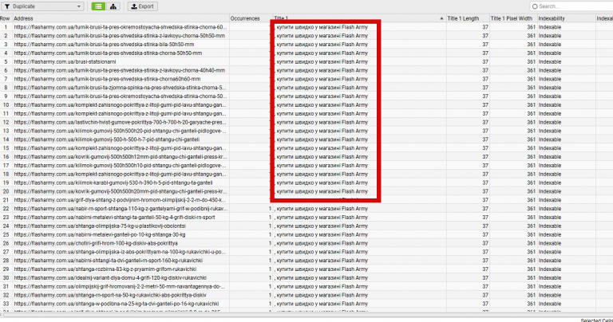This screenshot has width=613, height=322.
Task: Sort by the Occurrences column header
Action: click(x=245, y=18)
